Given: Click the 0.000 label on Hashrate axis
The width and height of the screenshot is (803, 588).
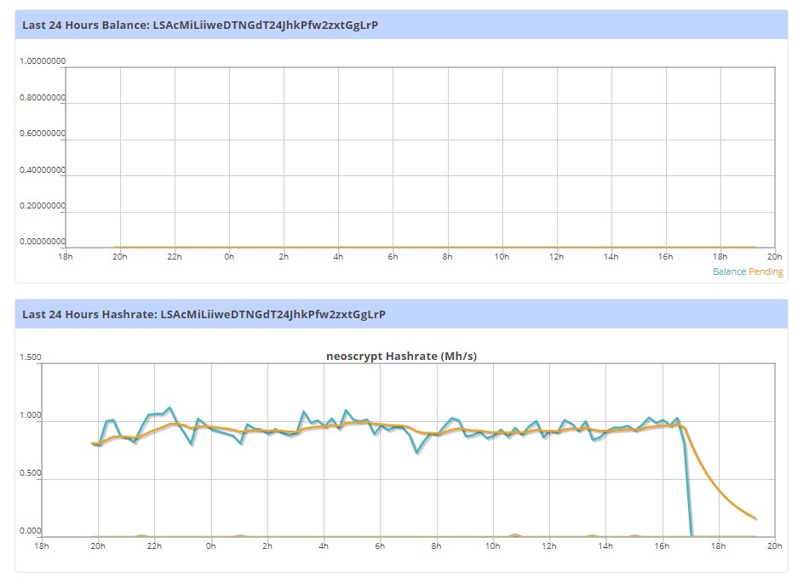Looking at the screenshot, I should coord(30,531).
